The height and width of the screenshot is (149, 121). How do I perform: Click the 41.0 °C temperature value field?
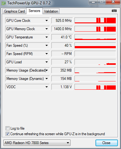[62, 37]
